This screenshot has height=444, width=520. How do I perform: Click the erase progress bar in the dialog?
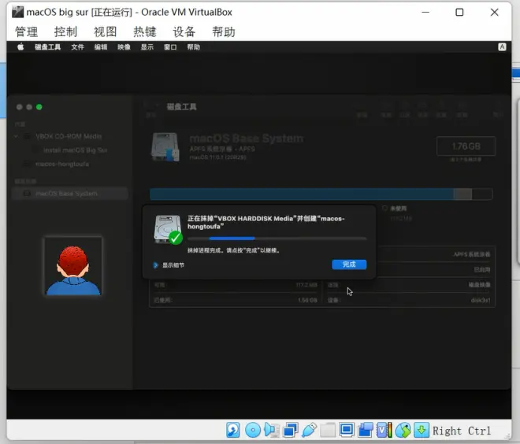(x=277, y=239)
